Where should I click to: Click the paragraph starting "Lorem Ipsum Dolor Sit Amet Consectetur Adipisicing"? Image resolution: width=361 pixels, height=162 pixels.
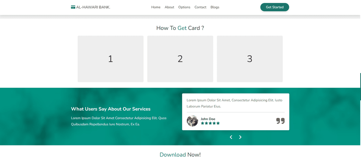pos(118,121)
